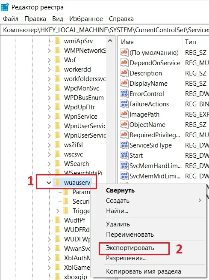
Task: Click the ServiceSidType DWORD icon
Action: 124,145
